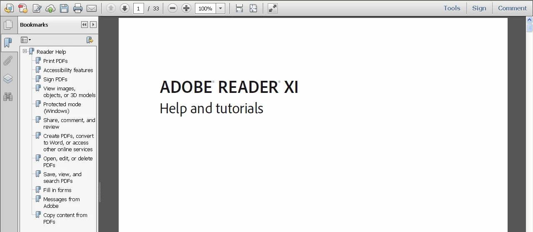This screenshot has width=533, height=232.
Task: Open the Open, edit, or delete PDFs bookmark
Action: [x=68, y=162]
